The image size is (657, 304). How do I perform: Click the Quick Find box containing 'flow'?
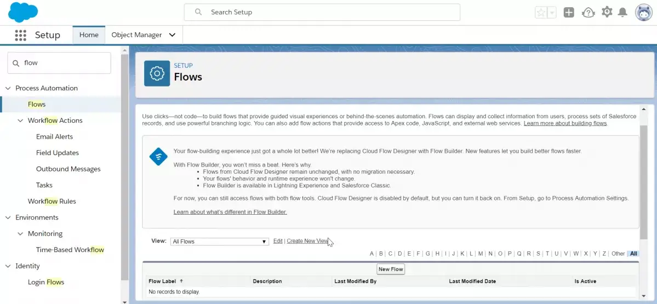(59, 63)
